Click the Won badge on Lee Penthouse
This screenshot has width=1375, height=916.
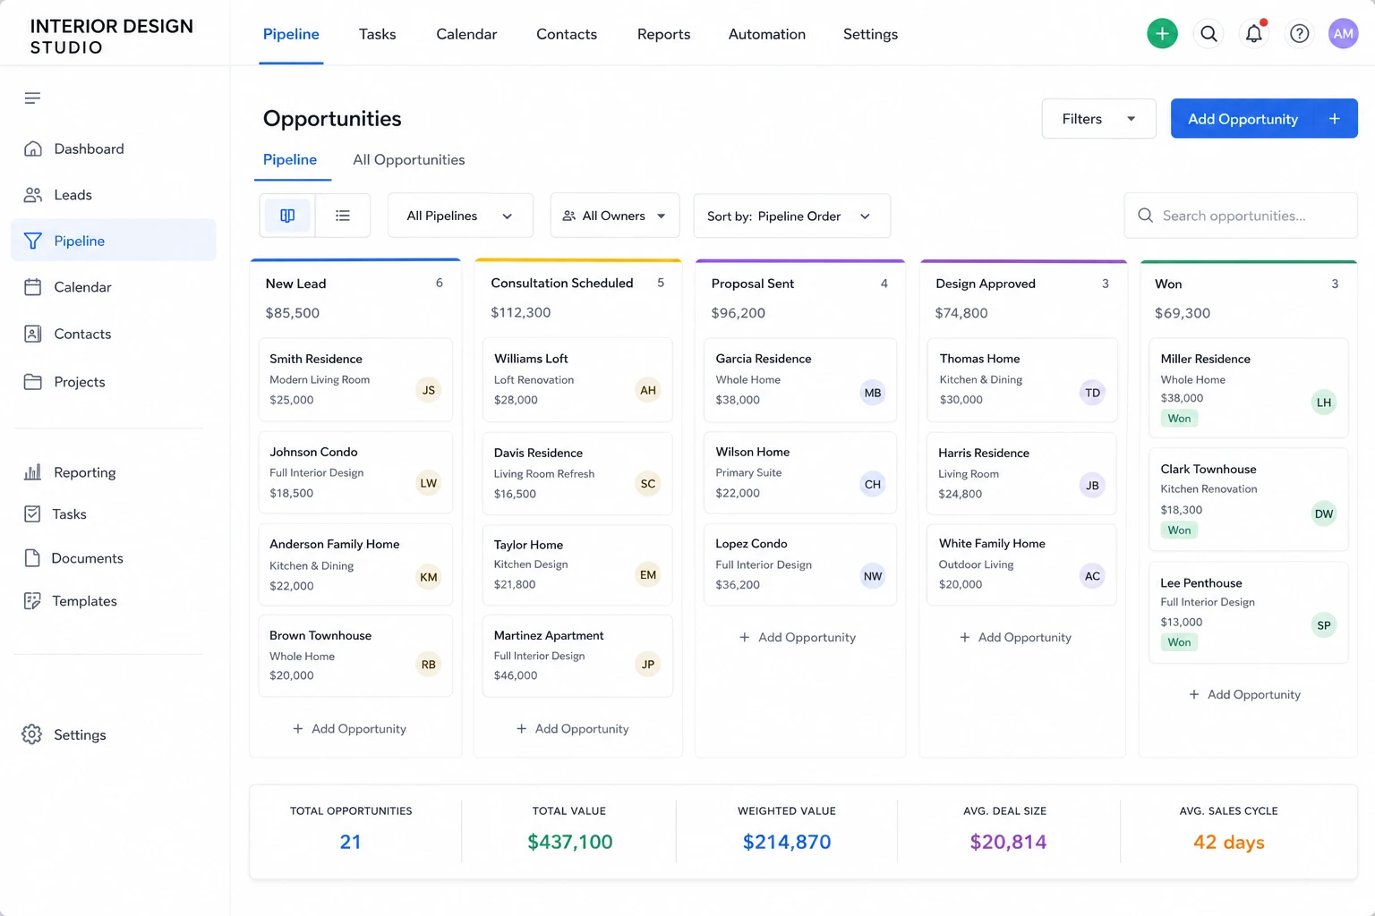pyautogui.click(x=1179, y=642)
